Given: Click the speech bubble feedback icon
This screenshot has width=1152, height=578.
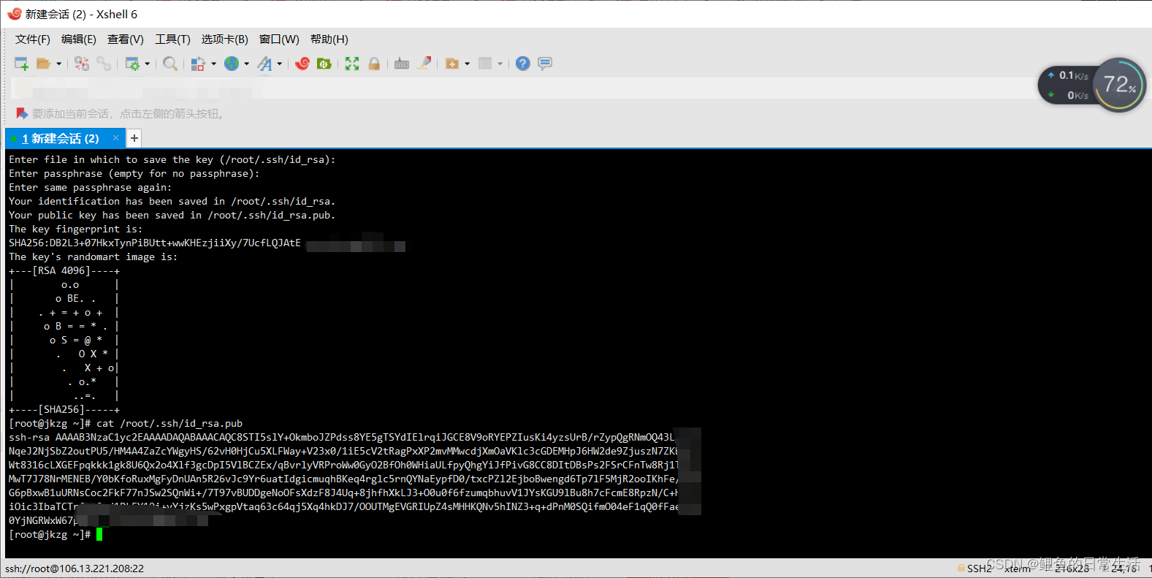Looking at the screenshot, I should point(544,64).
